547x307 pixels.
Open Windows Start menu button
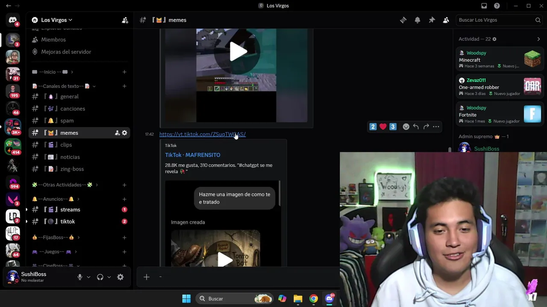[x=186, y=298]
